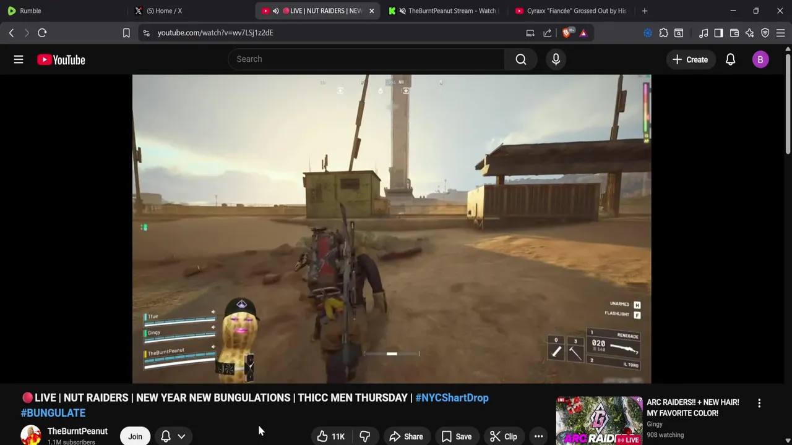The height and width of the screenshot is (445, 792).
Task: Install app icon in address bar
Action: point(530,33)
